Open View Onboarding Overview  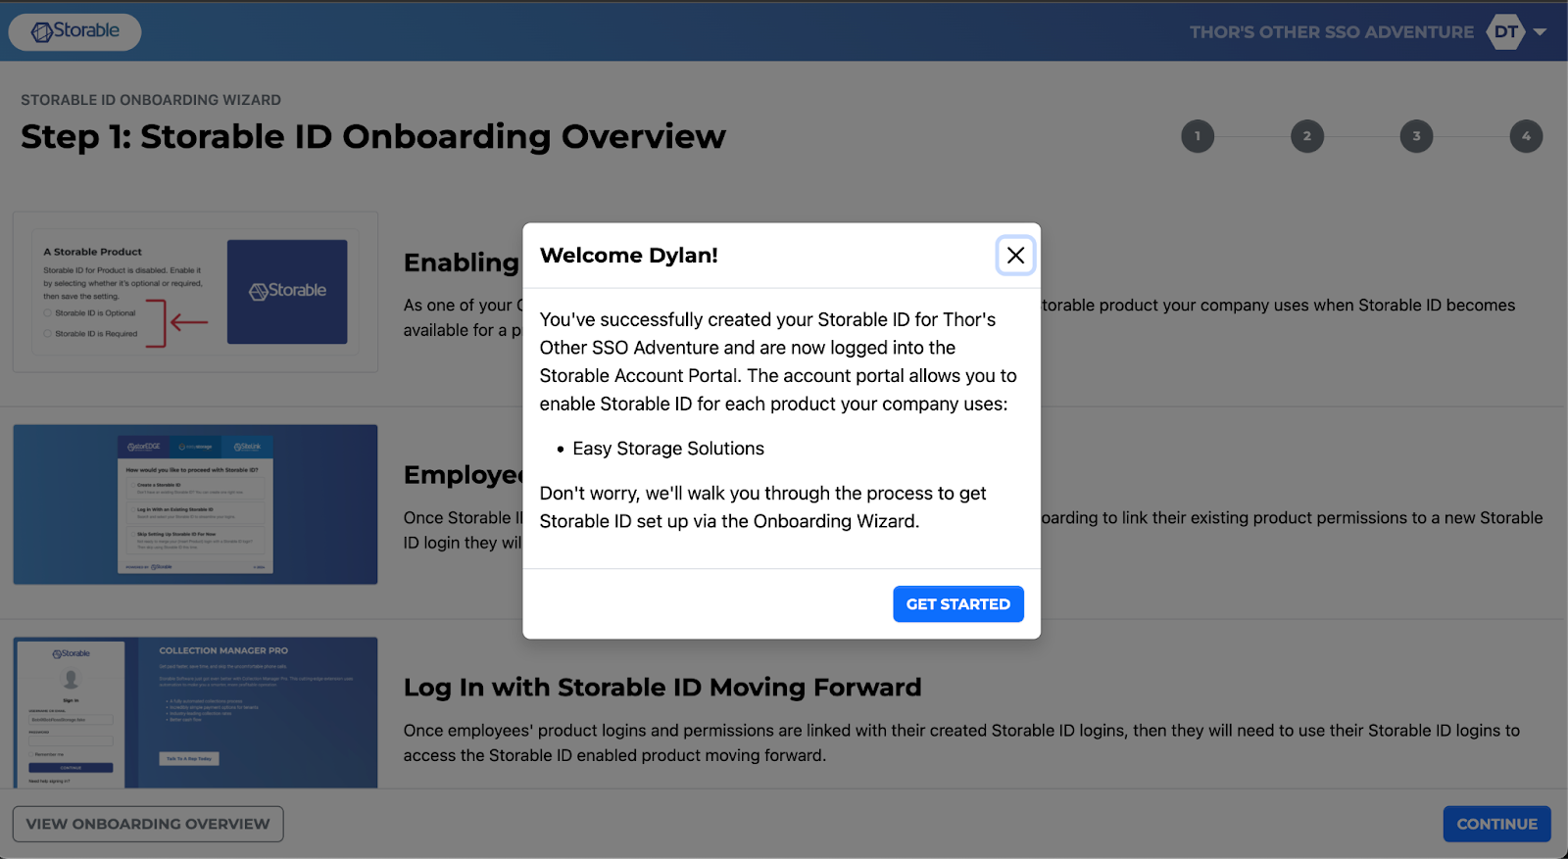point(148,824)
